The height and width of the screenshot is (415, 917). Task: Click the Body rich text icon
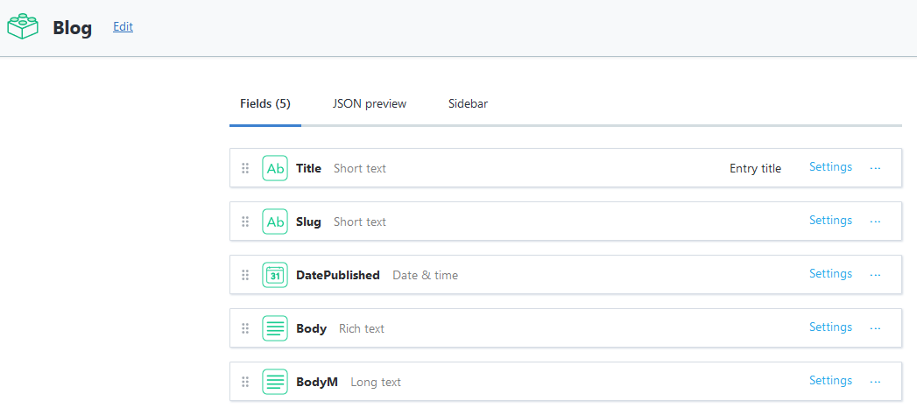coord(275,328)
